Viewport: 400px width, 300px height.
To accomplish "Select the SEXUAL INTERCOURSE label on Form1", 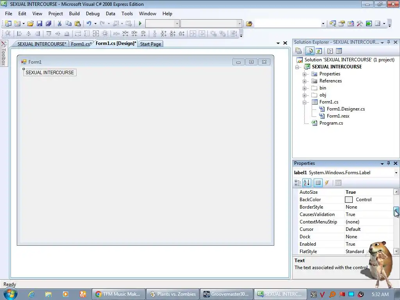I will pos(50,72).
